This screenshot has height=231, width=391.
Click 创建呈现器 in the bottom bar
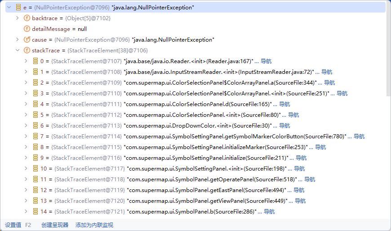click(x=55, y=225)
